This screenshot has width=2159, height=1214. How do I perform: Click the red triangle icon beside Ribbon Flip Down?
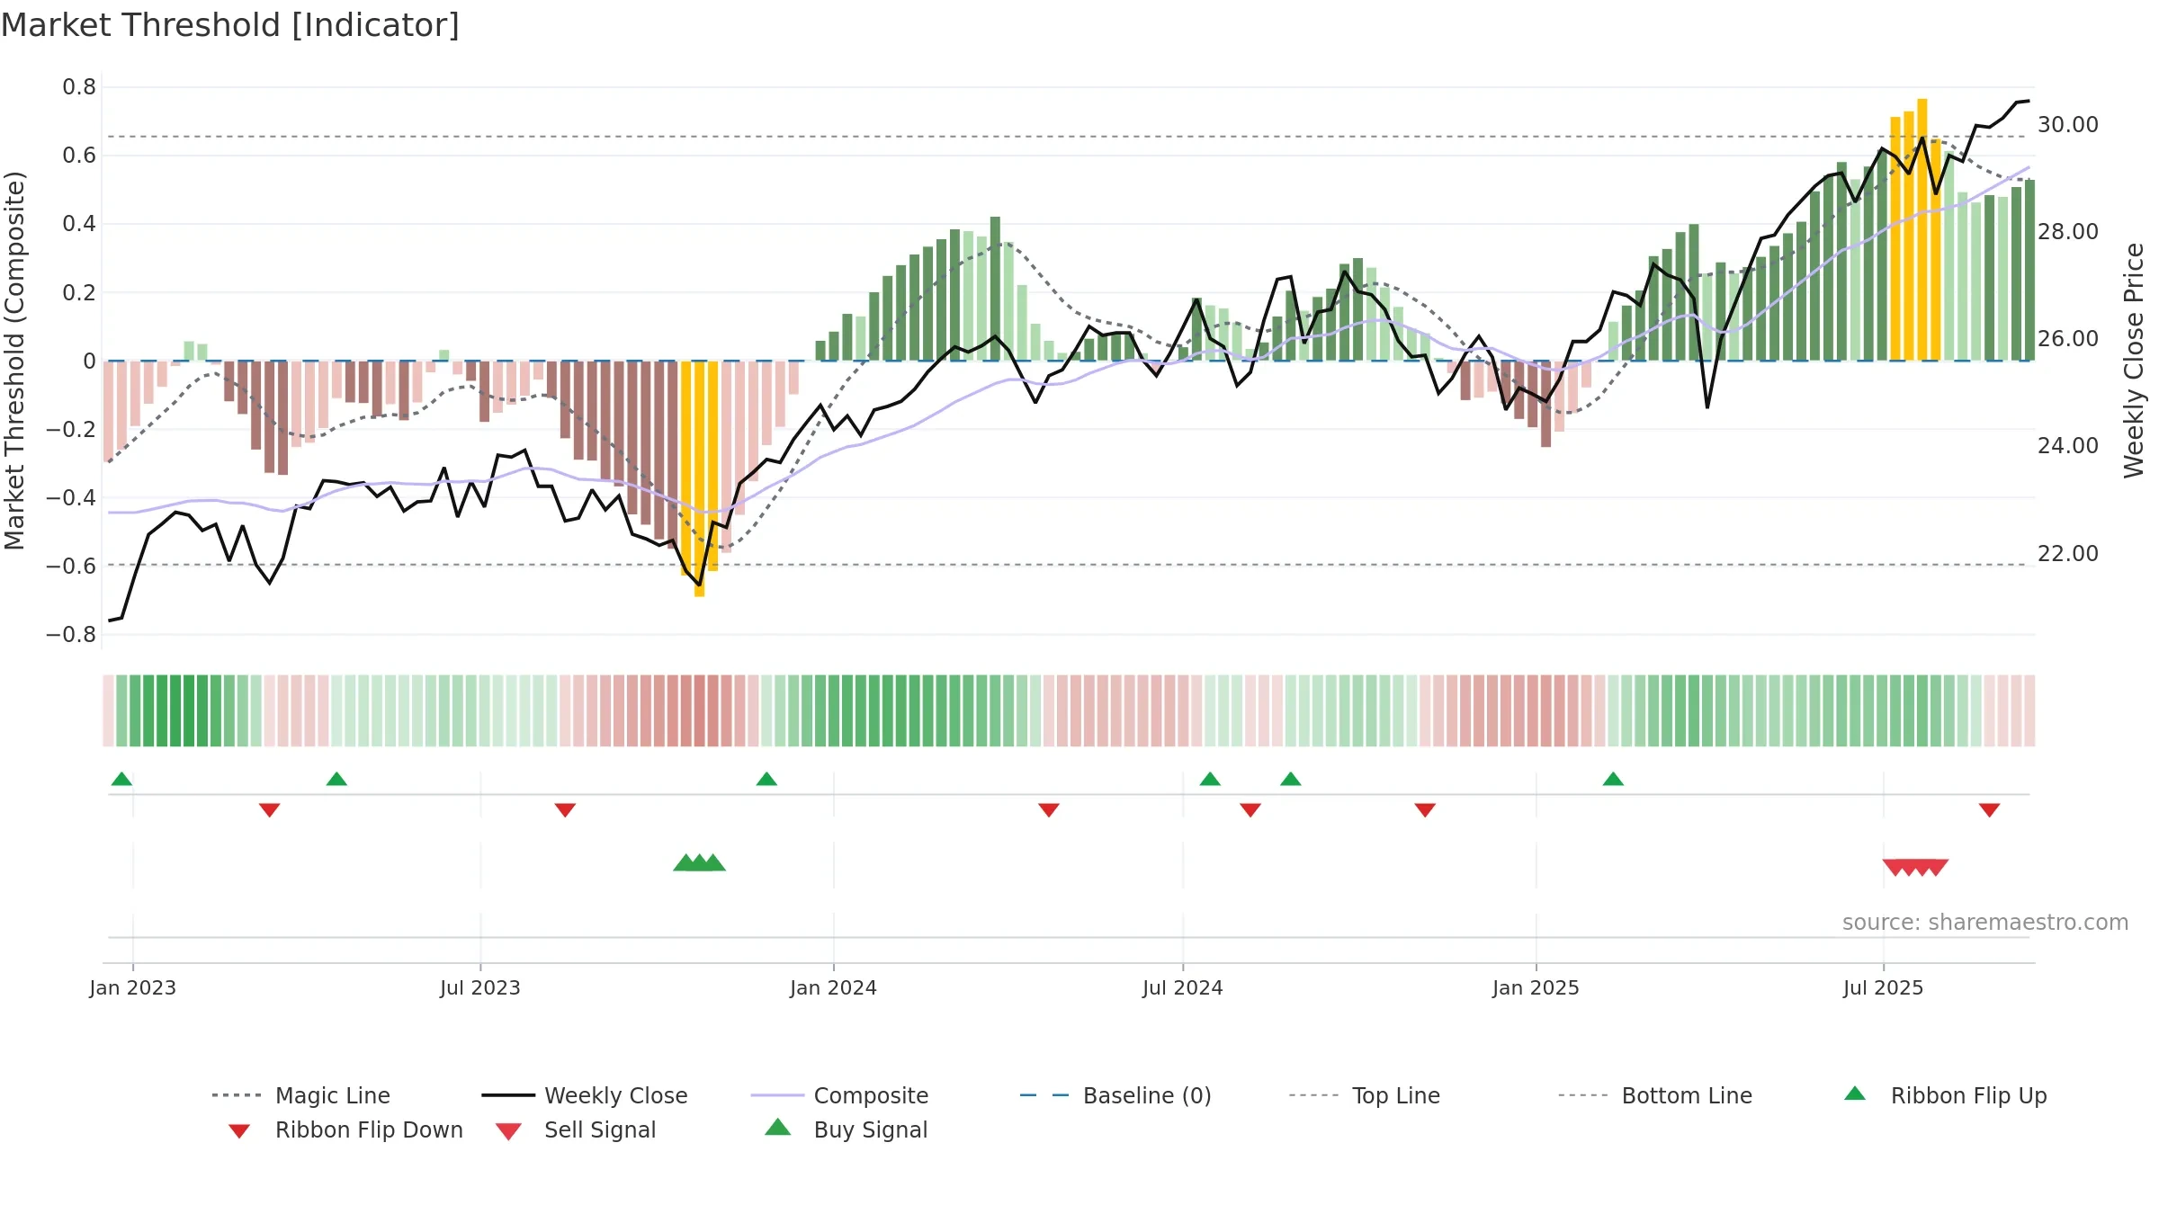point(239,1131)
